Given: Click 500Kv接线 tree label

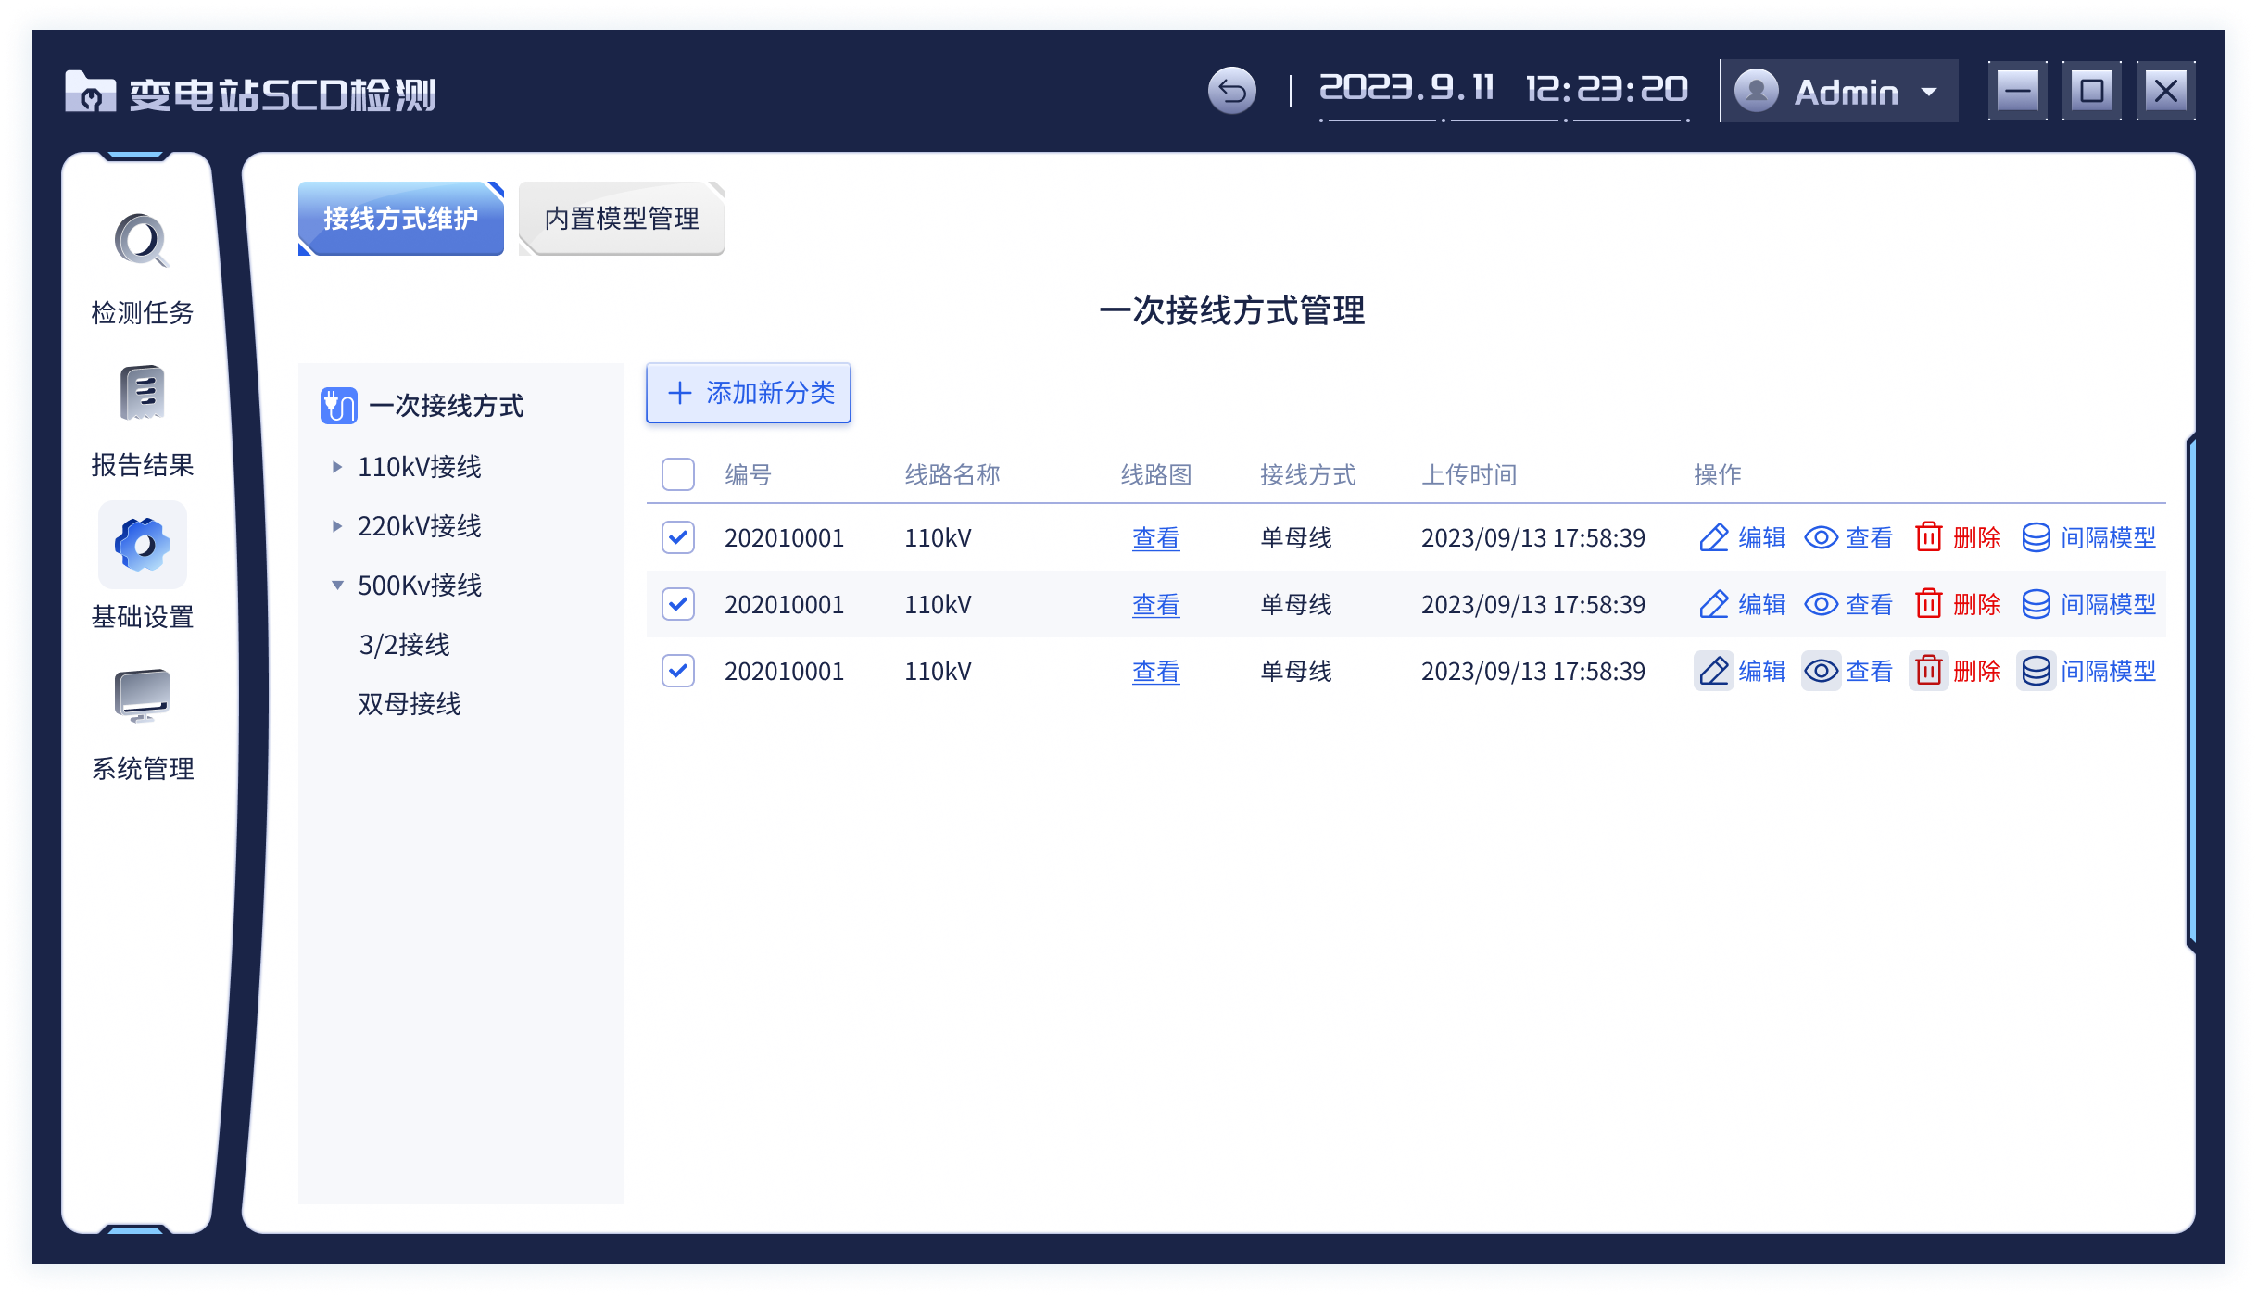Looking at the screenshot, I should (420, 586).
